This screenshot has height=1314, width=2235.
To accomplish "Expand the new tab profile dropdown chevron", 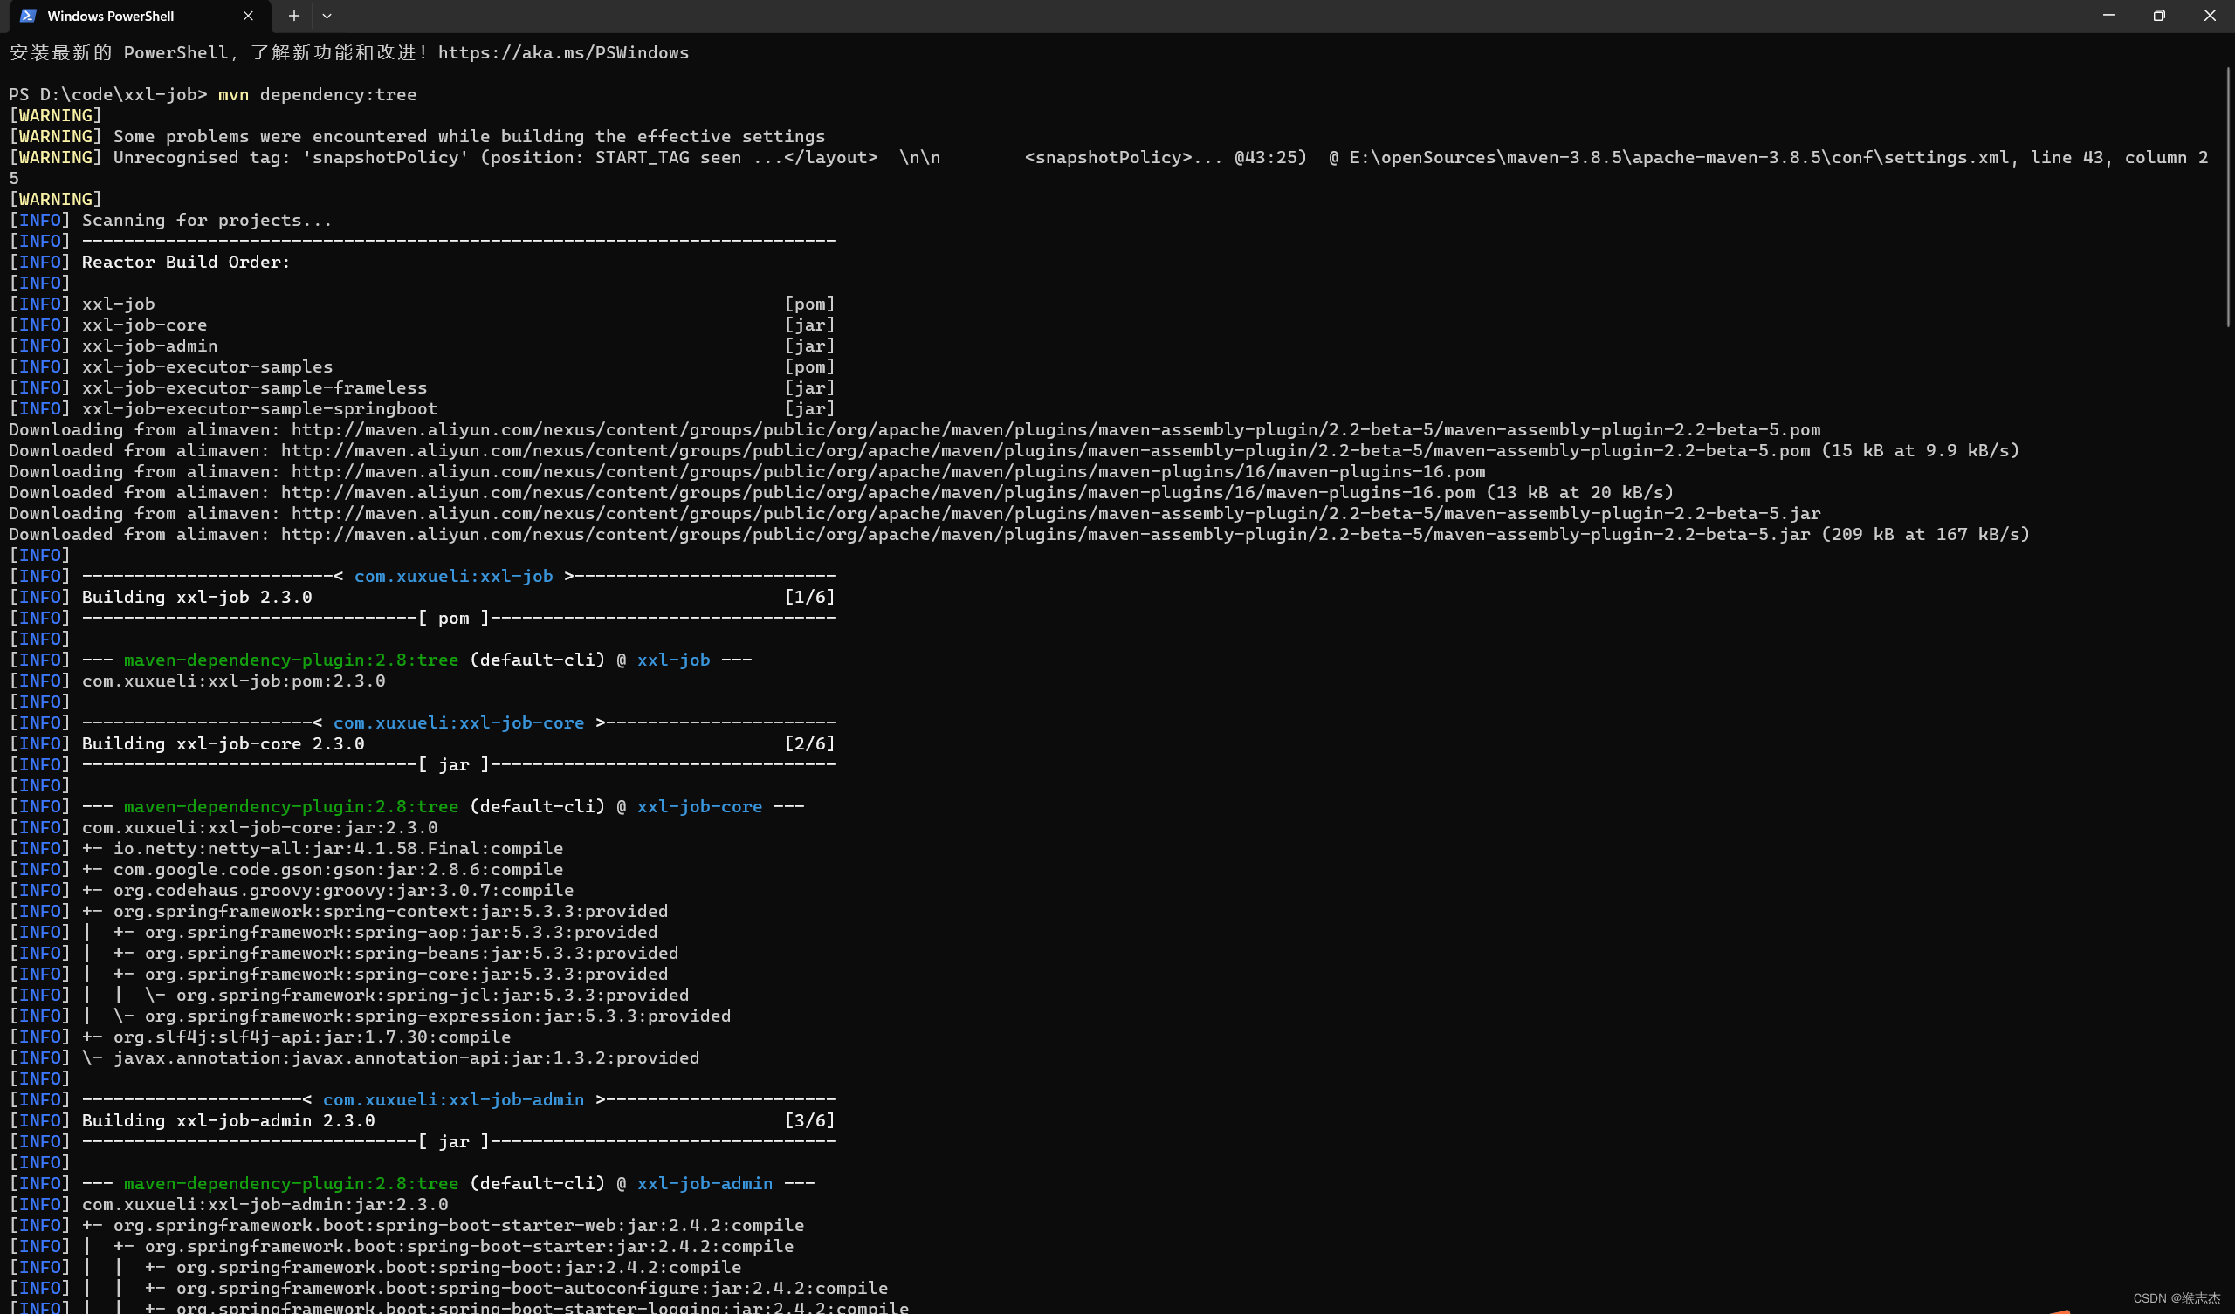I will (x=327, y=16).
